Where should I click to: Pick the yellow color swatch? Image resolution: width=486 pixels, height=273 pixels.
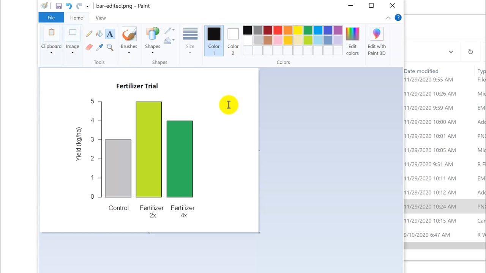click(x=298, y=30)
